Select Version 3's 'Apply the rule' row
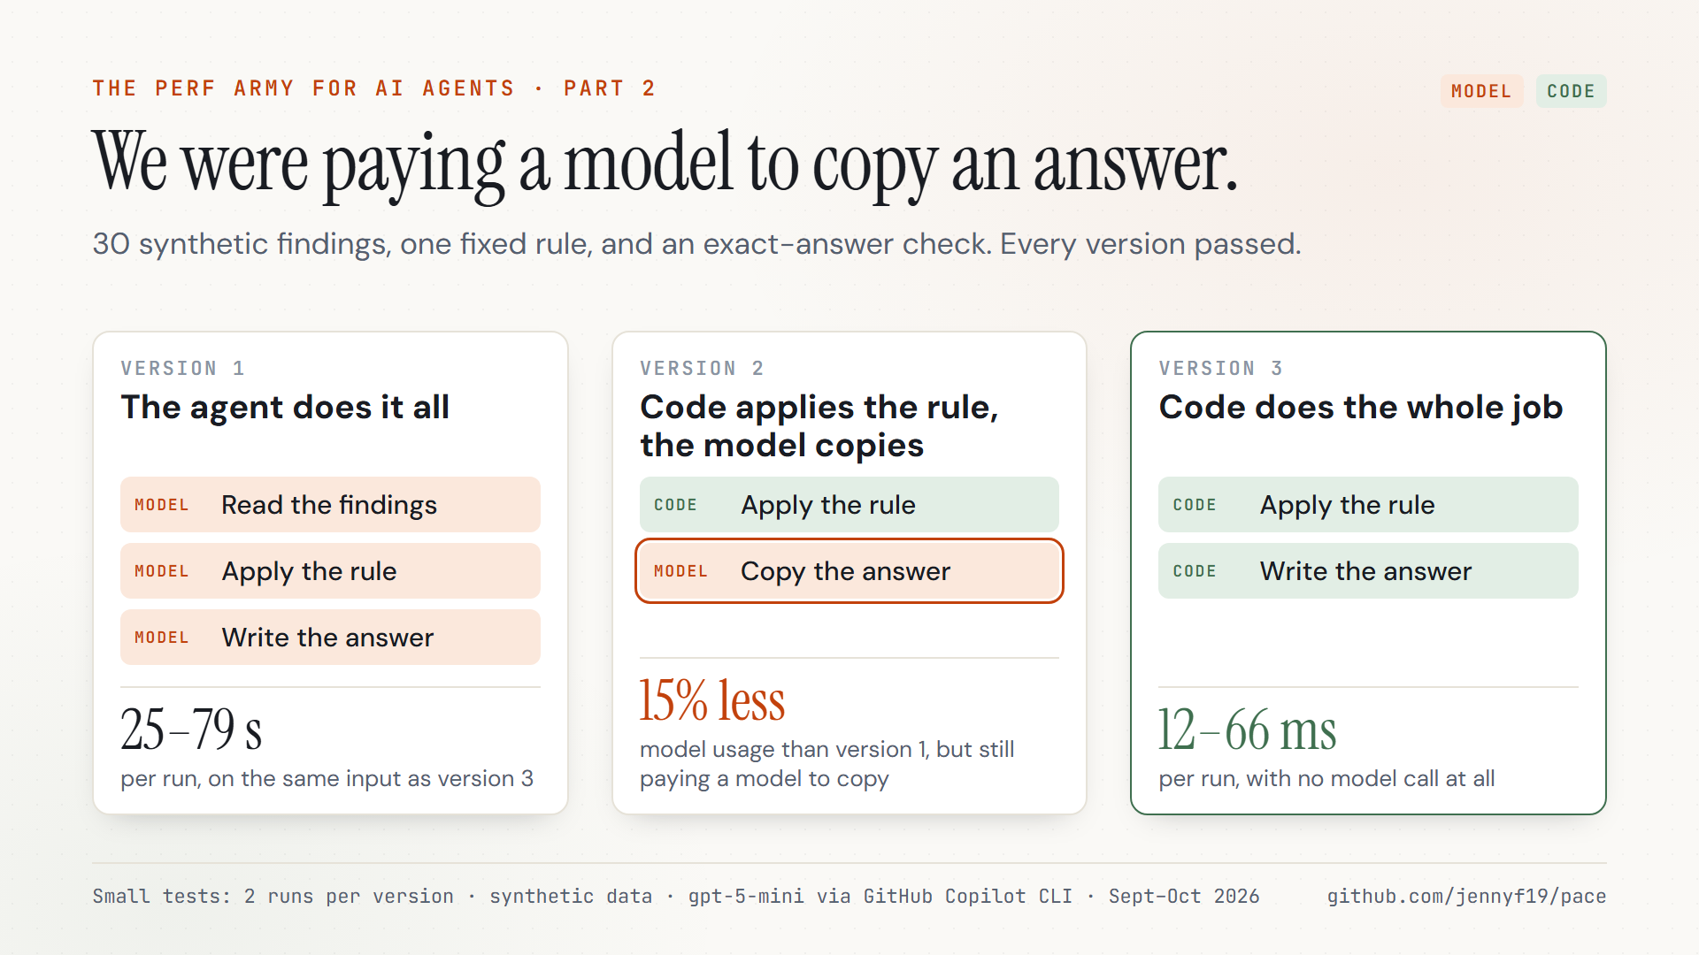Viewport: 1699px width, 955px height. tap(1368, 505)
